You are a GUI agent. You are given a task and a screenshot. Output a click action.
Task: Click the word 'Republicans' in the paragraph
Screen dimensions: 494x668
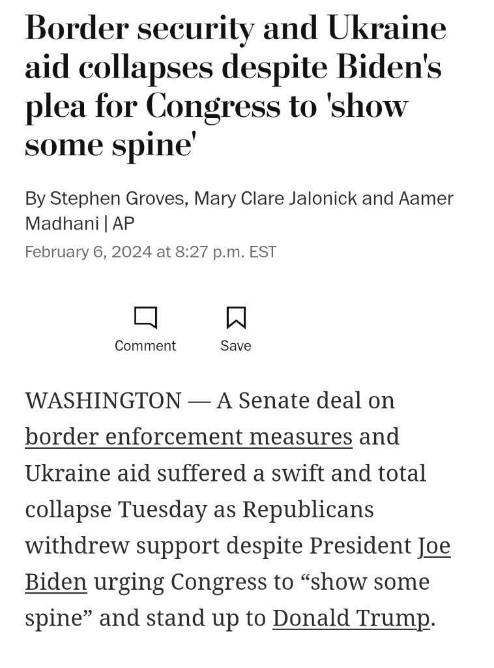(308, 509)
